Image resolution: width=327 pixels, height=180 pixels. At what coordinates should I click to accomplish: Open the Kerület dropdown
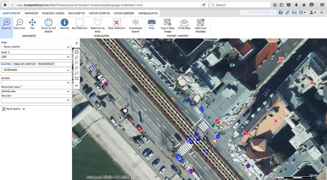point(36,83)
